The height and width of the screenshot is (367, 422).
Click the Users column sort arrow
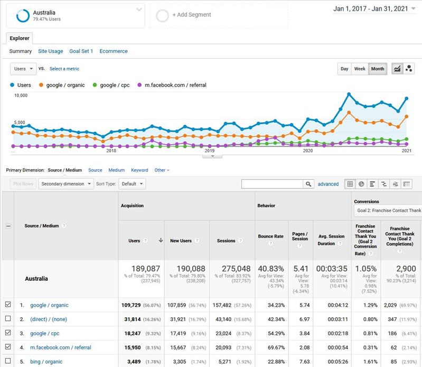[161, 240]
